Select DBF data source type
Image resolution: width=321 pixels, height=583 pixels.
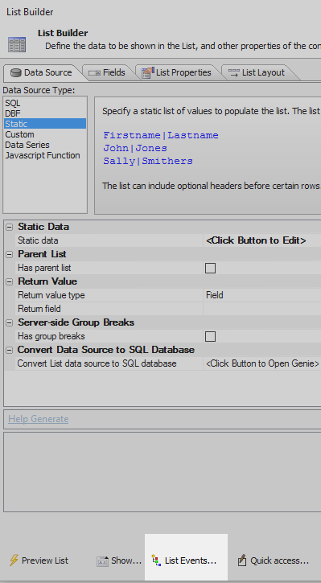pos(45,113)
